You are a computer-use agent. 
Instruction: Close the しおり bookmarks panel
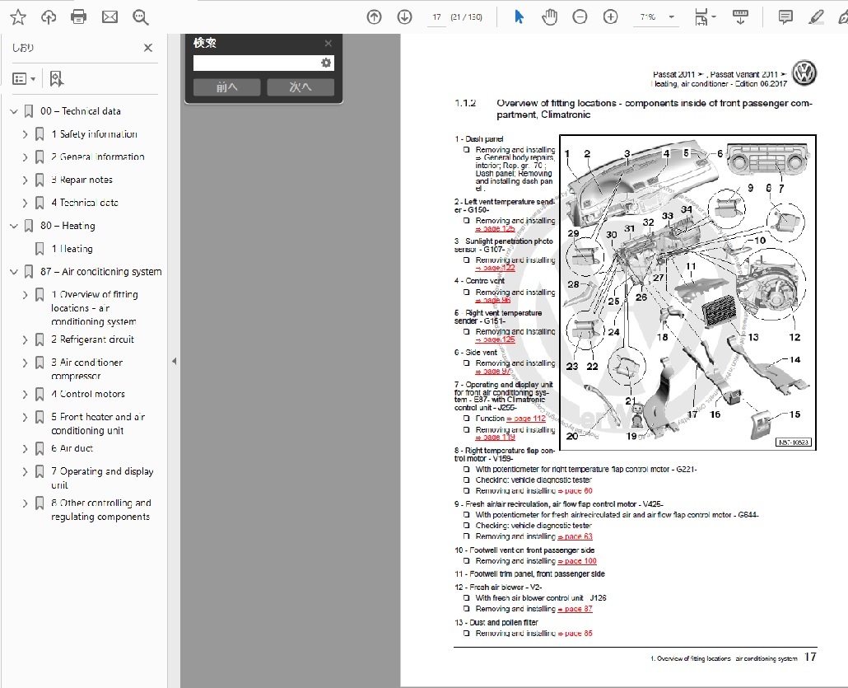click(x=148, y=48)
